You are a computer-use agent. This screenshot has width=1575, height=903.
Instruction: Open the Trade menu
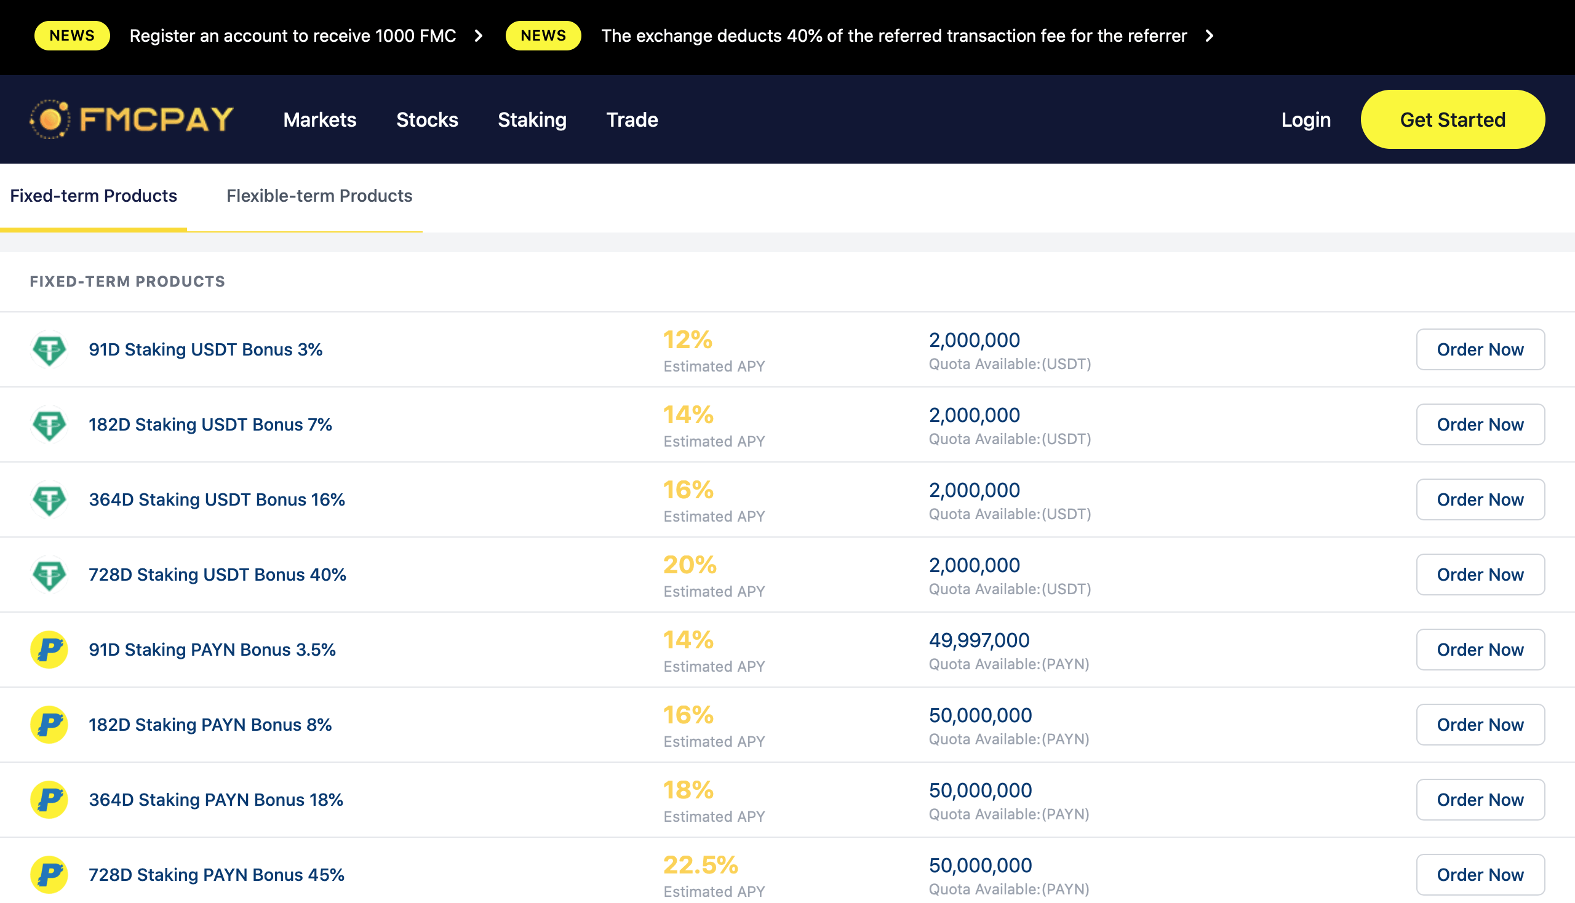(x=632, y=119)
